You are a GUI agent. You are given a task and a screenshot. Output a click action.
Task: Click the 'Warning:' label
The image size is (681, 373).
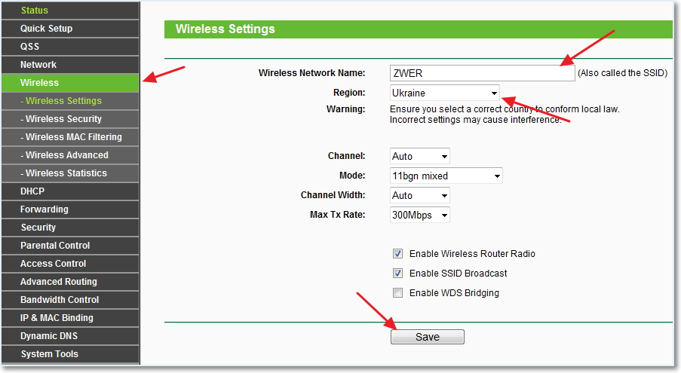345,109
